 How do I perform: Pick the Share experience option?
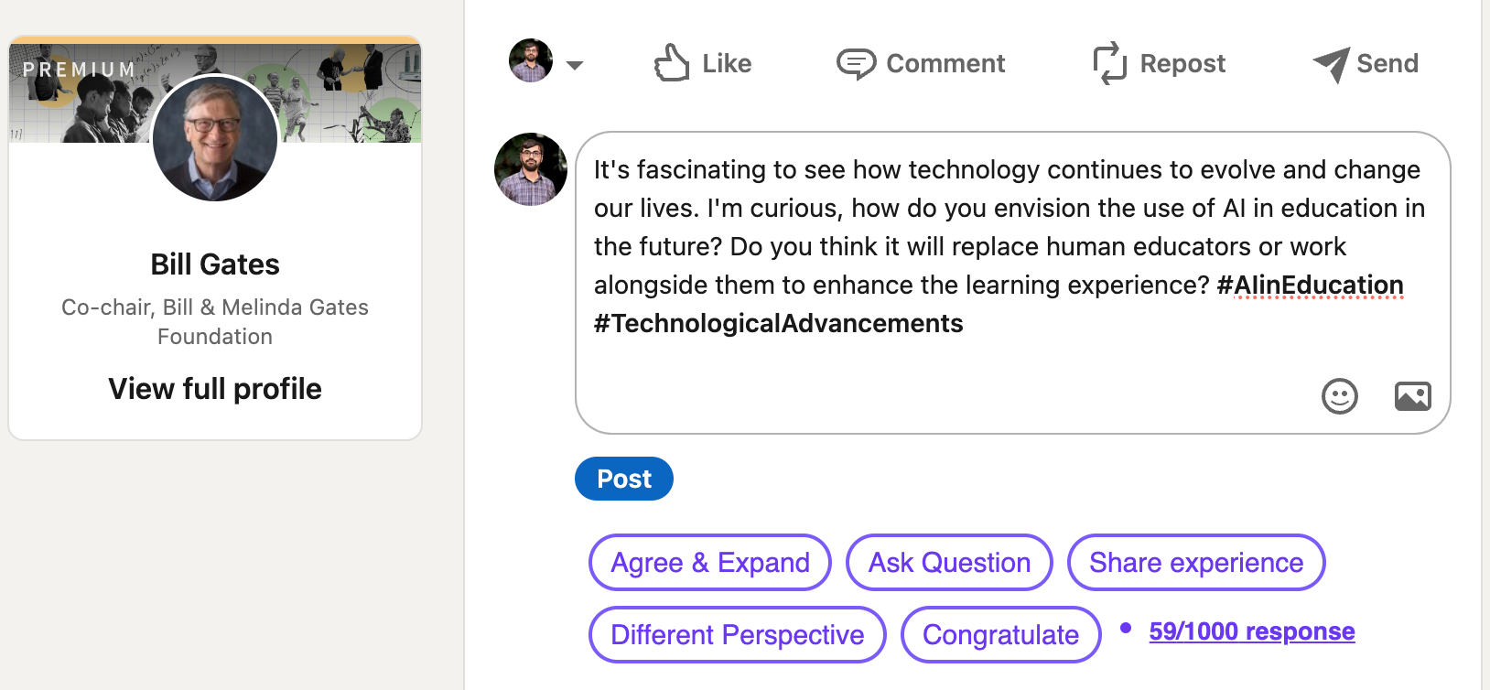1195,563
